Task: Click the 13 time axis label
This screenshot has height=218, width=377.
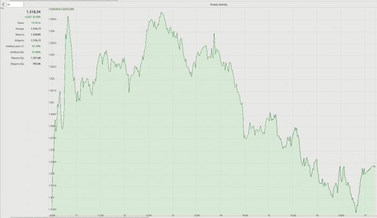Action: pos(172,215)
